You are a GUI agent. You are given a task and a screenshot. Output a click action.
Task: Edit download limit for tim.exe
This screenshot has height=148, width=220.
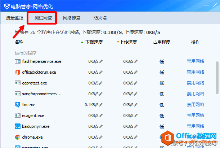click(101, 105)
